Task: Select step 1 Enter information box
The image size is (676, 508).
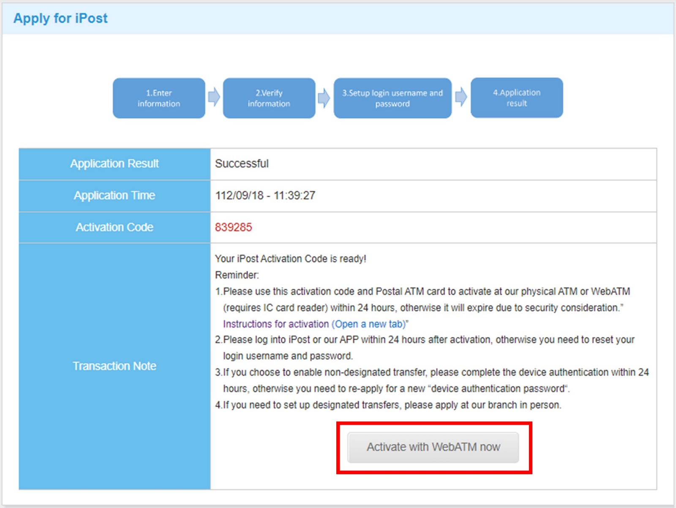Action: [x=159, y=98]
